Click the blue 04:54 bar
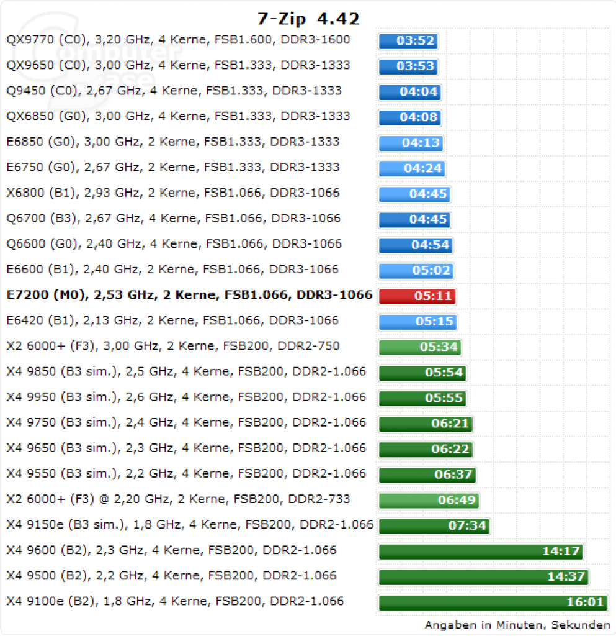The image size is (616, 636). click(x=416, y=245)
